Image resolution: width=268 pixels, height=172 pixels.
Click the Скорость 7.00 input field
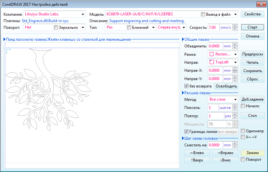[214, 28]
